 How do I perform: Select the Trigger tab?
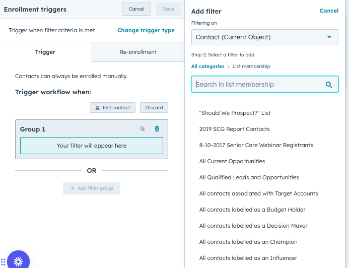(45, 52)
